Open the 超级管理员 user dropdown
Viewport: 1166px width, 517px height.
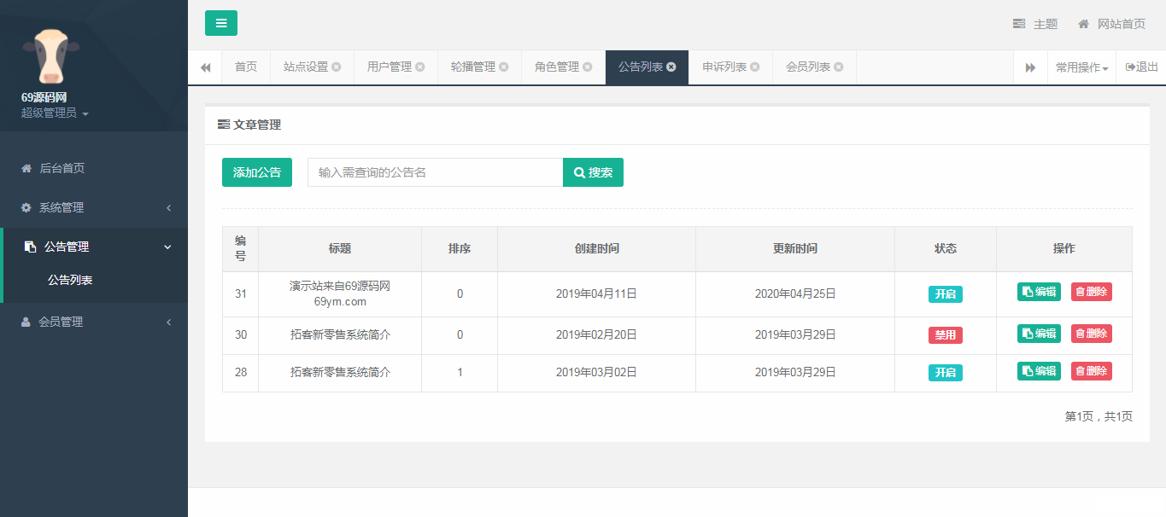tap(55, 113)
